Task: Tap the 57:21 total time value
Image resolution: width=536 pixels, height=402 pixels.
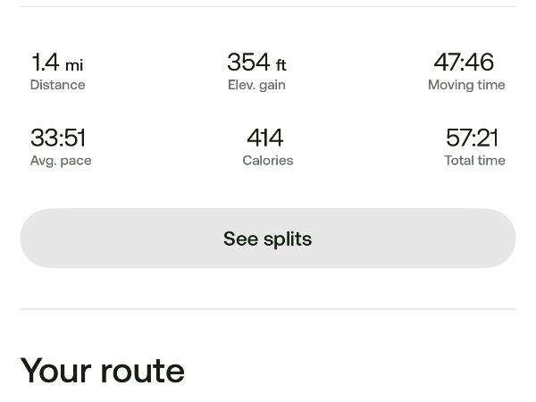Action: [x=472, y=138]
